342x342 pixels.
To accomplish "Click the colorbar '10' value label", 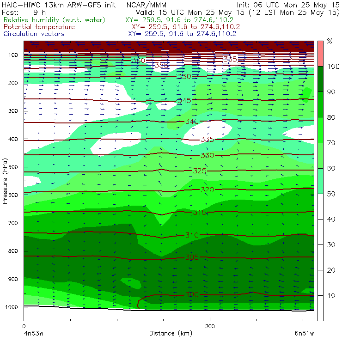I will 331,296.
